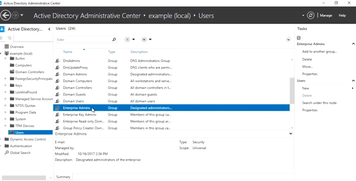Collapse the Enterprise Admins preview pane chevron
This screenshot has height=181, width=356.
[x=291, y=134]
